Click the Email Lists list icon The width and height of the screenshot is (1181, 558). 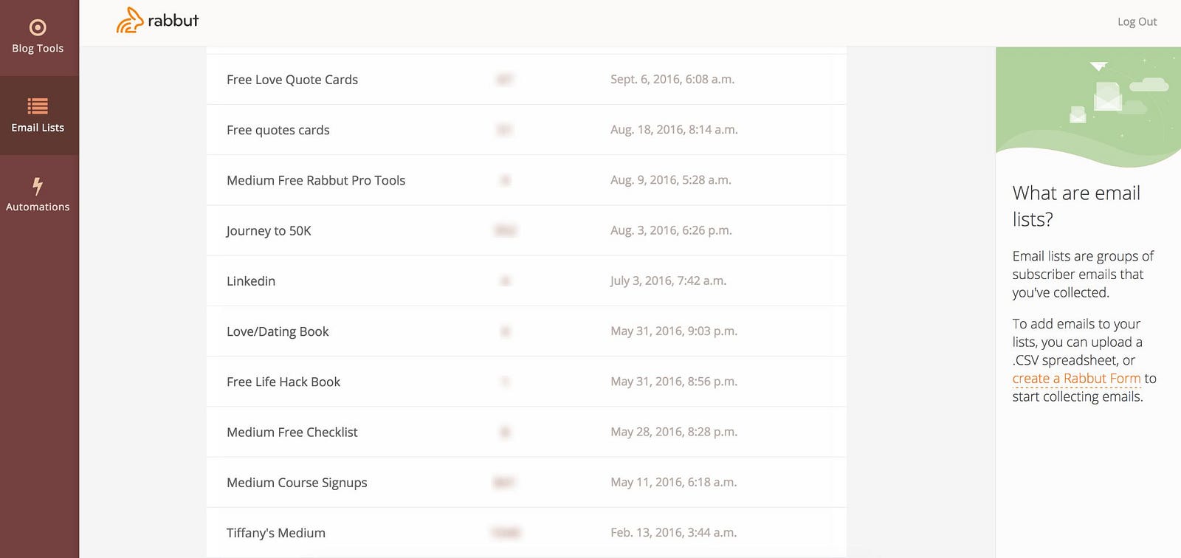pyautogui.click(x=38, y=106)
